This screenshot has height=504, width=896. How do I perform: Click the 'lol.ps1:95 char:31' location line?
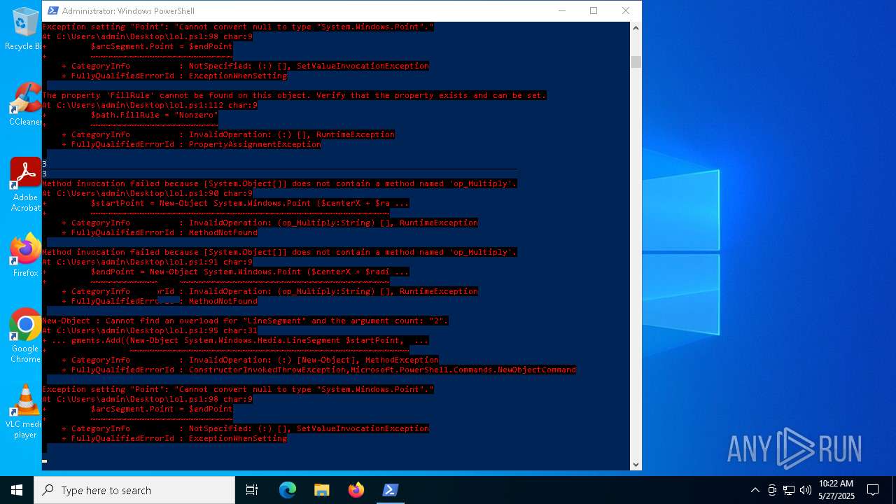click(150, 330)
